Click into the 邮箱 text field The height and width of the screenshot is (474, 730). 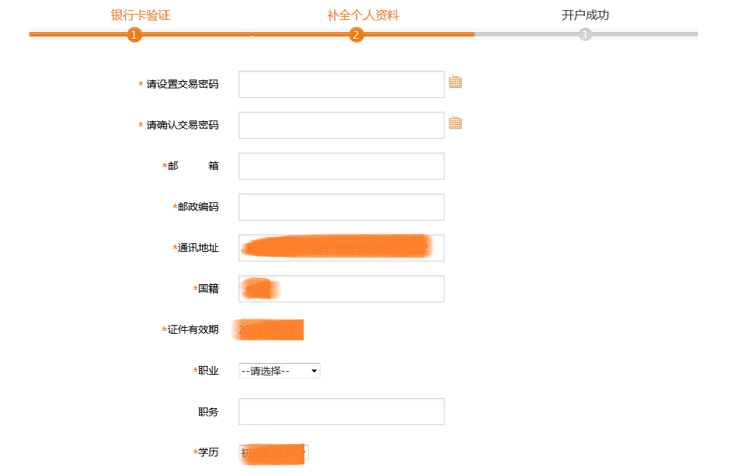point(341,167)
